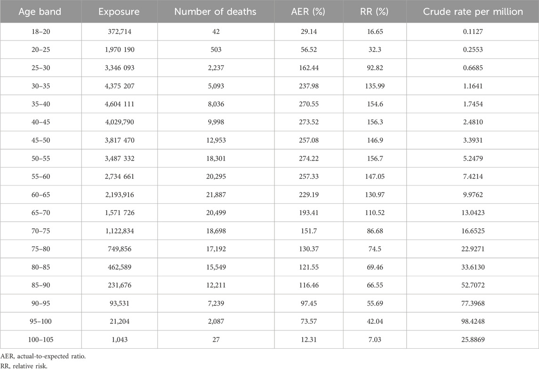The height and width of the screenshot is (369, 539).
Task: Select exposure value 2,193,916
Action: (x=119, y=195)
